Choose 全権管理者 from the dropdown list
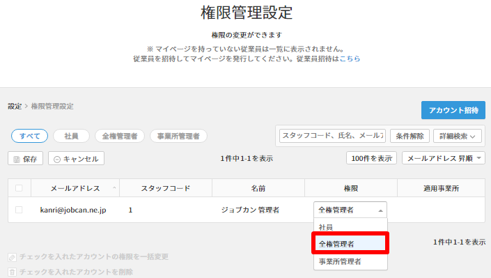The height and width of the screenshot is (278, 491). tap(350, 244)
